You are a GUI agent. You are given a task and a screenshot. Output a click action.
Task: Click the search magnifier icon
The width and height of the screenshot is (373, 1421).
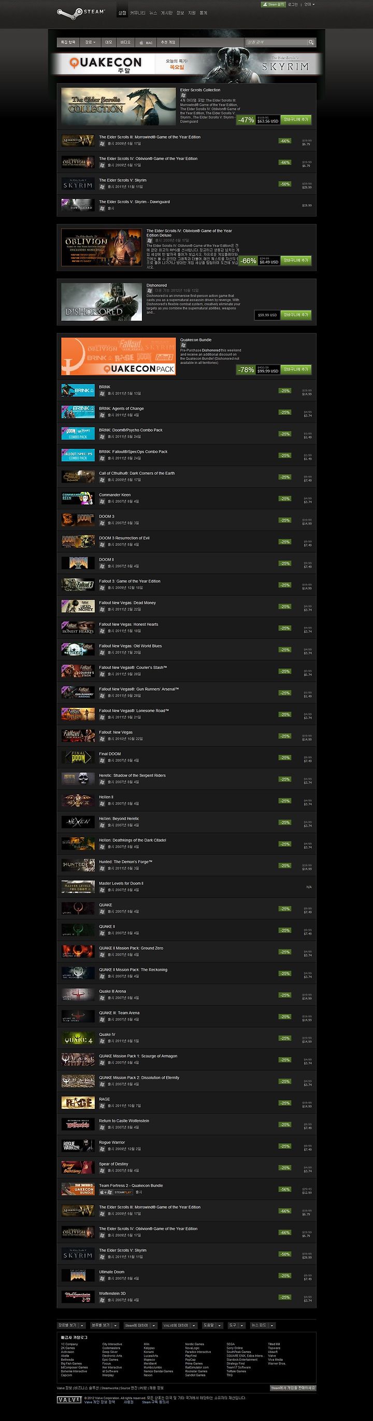pyautogui.click(x=311, y=42)
